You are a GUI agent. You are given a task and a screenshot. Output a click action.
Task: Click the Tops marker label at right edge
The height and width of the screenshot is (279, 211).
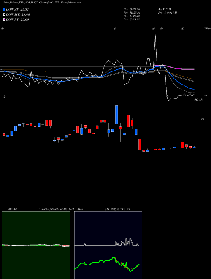[207, 28]
